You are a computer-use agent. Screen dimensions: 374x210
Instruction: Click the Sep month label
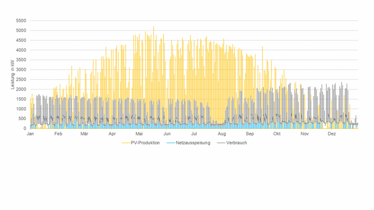click(x=250, y=134)
